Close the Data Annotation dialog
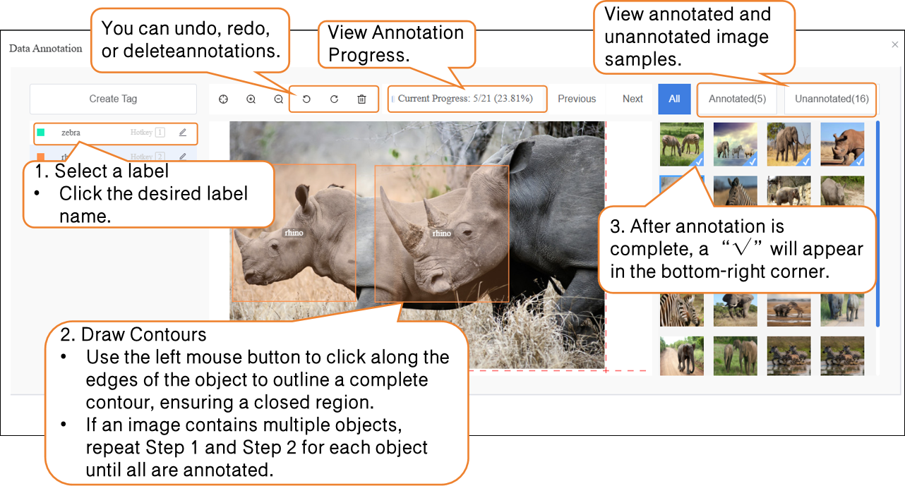This screenshot has width=905, height=486. point(895,44)
